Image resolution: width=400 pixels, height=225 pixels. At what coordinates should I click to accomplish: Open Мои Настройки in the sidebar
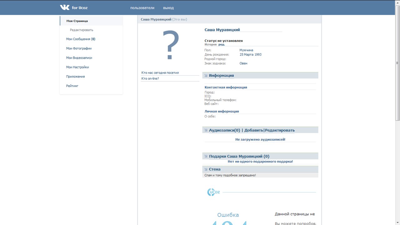(x=77, y=67)
